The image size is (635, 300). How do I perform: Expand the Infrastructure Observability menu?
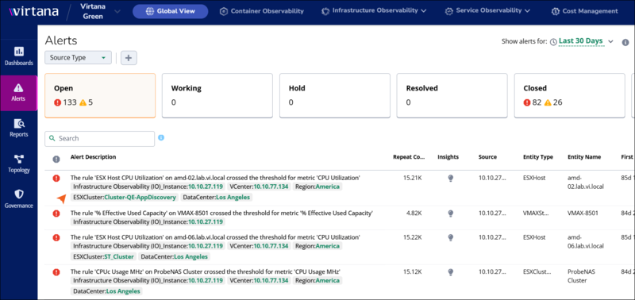point(374,11)
